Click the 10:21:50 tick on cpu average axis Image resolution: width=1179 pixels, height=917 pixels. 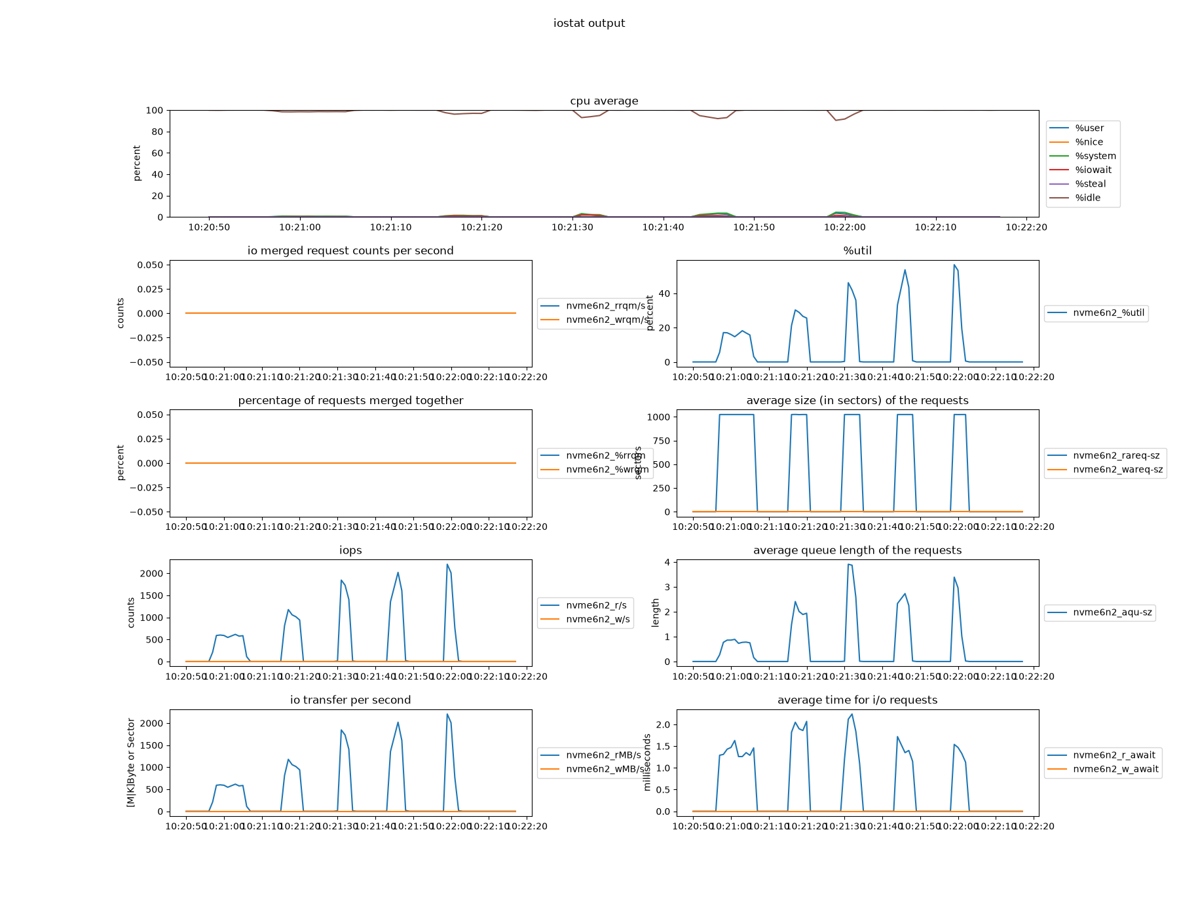[754, 228]
